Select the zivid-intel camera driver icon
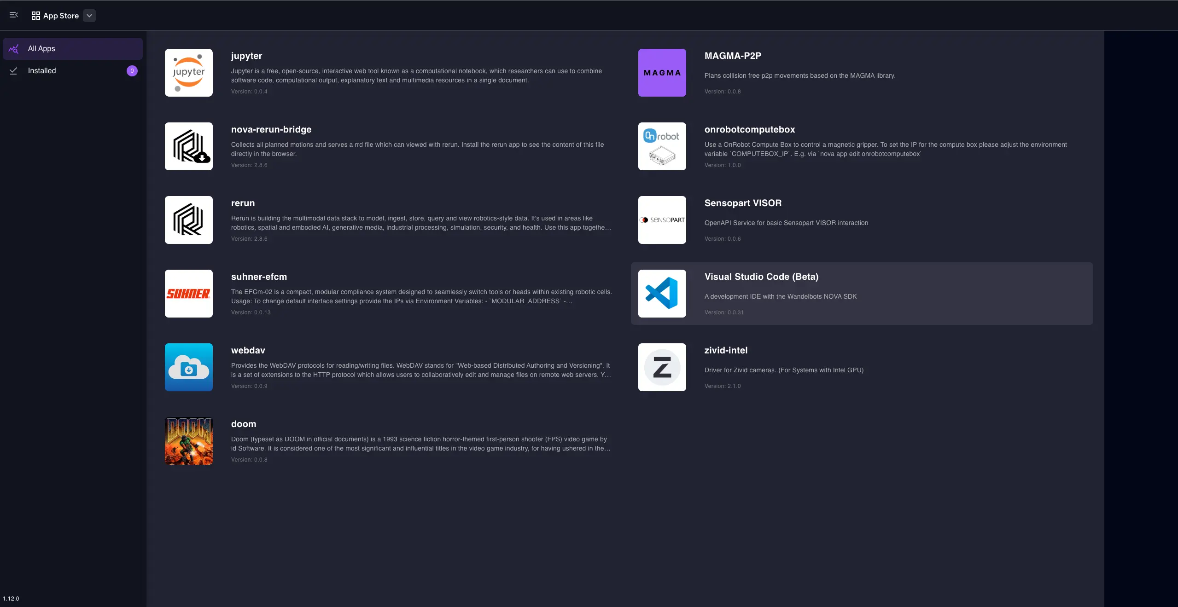The width and height of the screenshot is (1178, 607). (x=662, y=367)
